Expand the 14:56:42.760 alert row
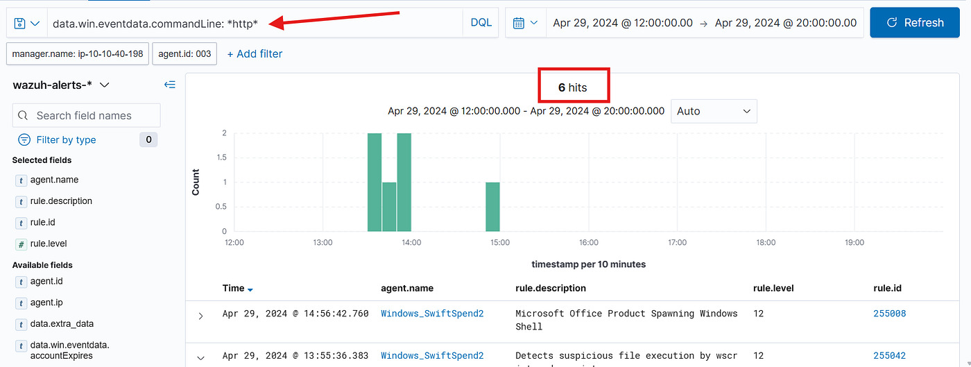 pyautogui.click(x=200, y=316)
